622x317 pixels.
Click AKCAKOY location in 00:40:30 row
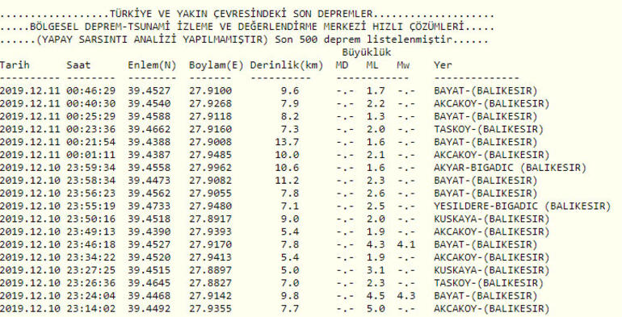tap(491, 104)
